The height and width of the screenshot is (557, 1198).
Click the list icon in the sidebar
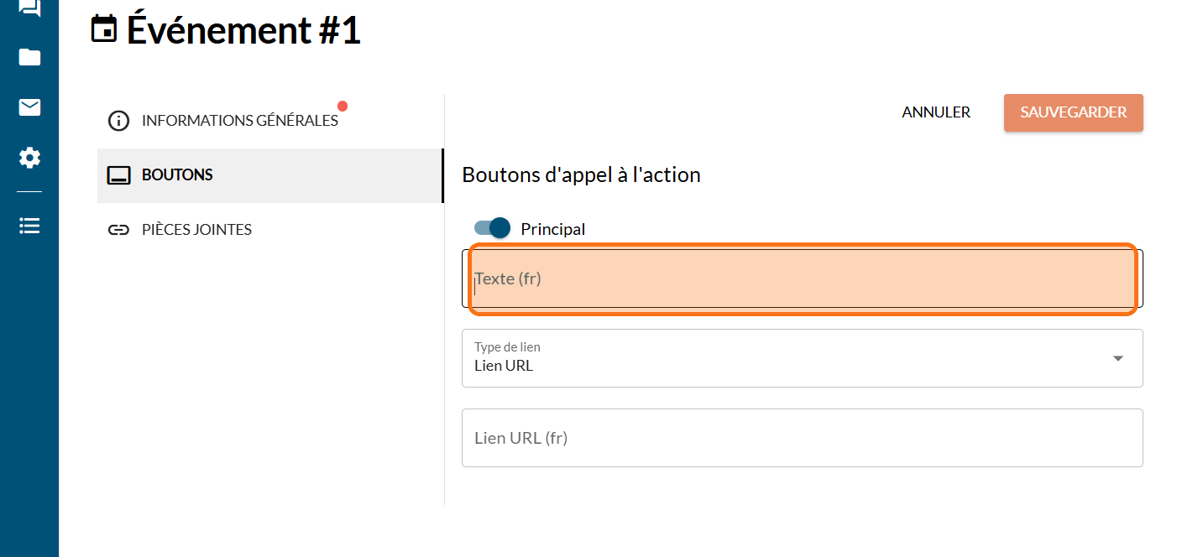click(x=29, y=226)
